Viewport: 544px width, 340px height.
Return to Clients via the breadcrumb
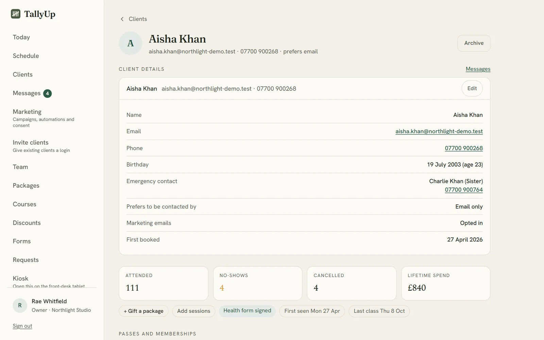click(138, 19)
